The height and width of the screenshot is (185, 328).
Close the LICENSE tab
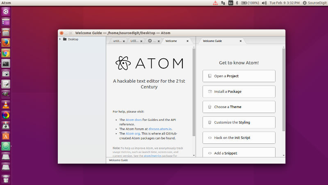pos(141,41)
